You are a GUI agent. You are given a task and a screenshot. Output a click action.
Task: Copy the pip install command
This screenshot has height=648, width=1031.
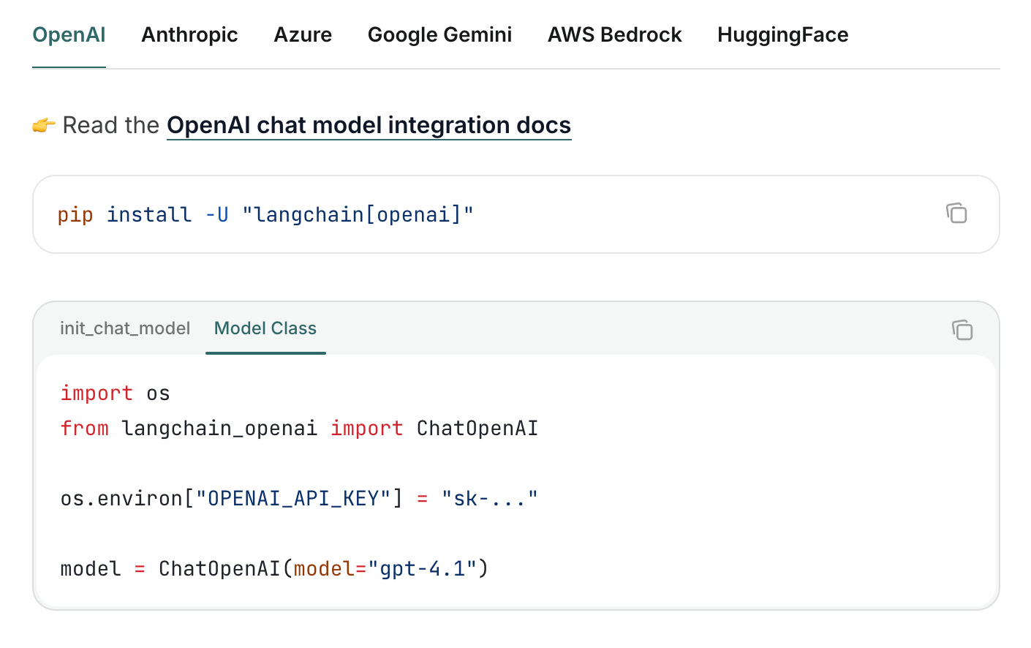coord(956,214)
